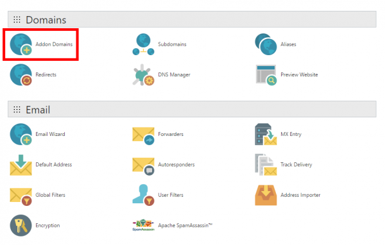385x245 pixels.
Task: Click the Autoresponders envelope icon
Action: (x=143, y=166)
